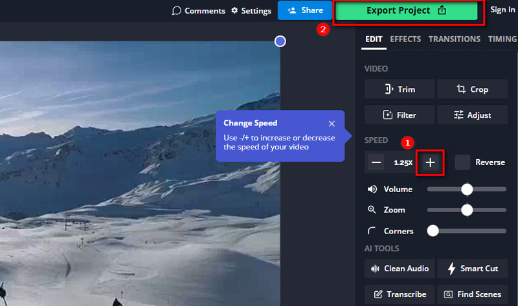
Task: Switch to the Effects tab
Action: point(405,39)
